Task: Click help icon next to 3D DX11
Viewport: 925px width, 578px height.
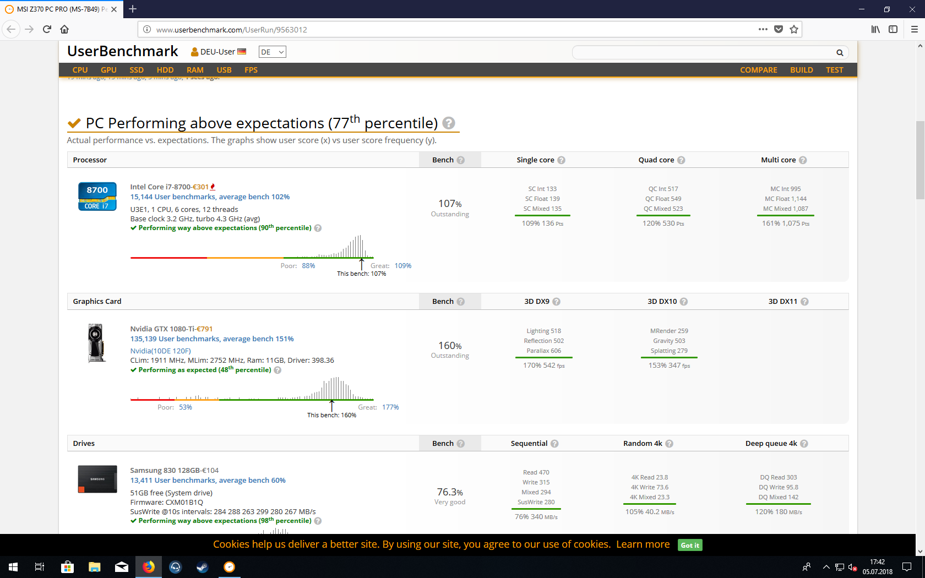Action: (x=804, y=302)
